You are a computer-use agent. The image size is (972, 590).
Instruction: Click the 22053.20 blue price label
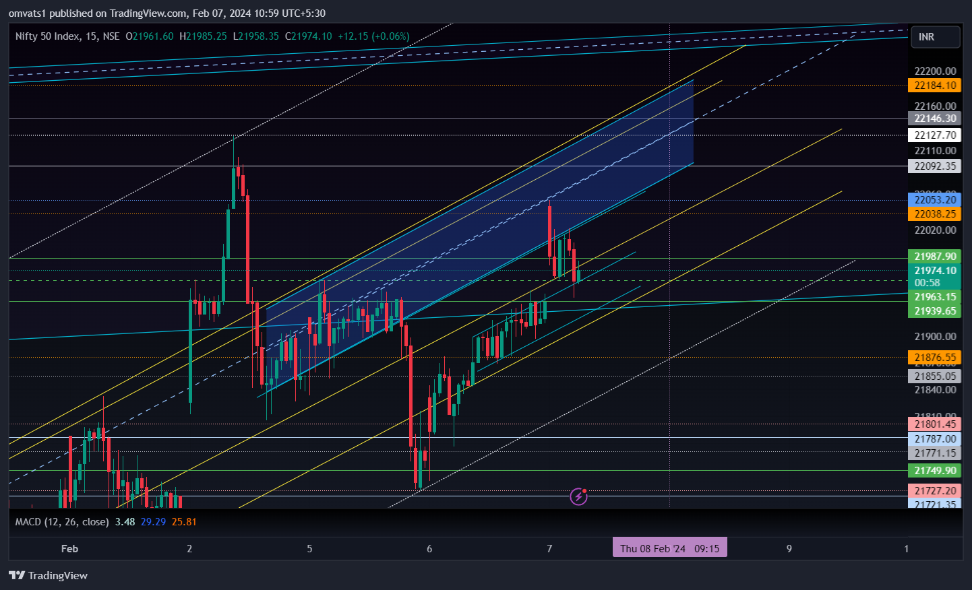click(x=934, y=200)
